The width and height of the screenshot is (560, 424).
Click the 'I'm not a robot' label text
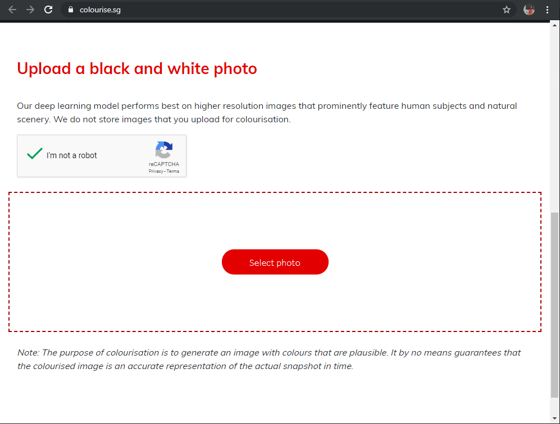pyautogui.click(x=71, y=155)
